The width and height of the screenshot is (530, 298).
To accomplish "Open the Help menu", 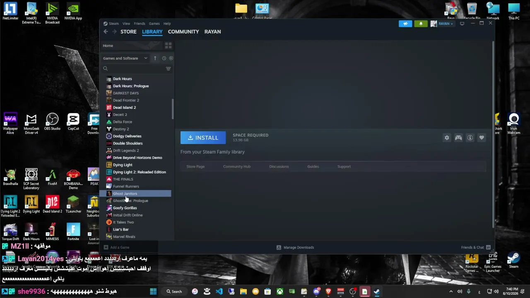I will (167, 24).
